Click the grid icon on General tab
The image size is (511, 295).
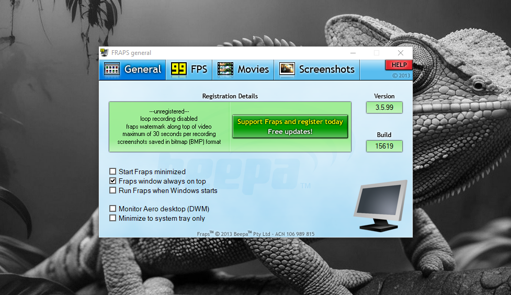[x=112, y=69]
